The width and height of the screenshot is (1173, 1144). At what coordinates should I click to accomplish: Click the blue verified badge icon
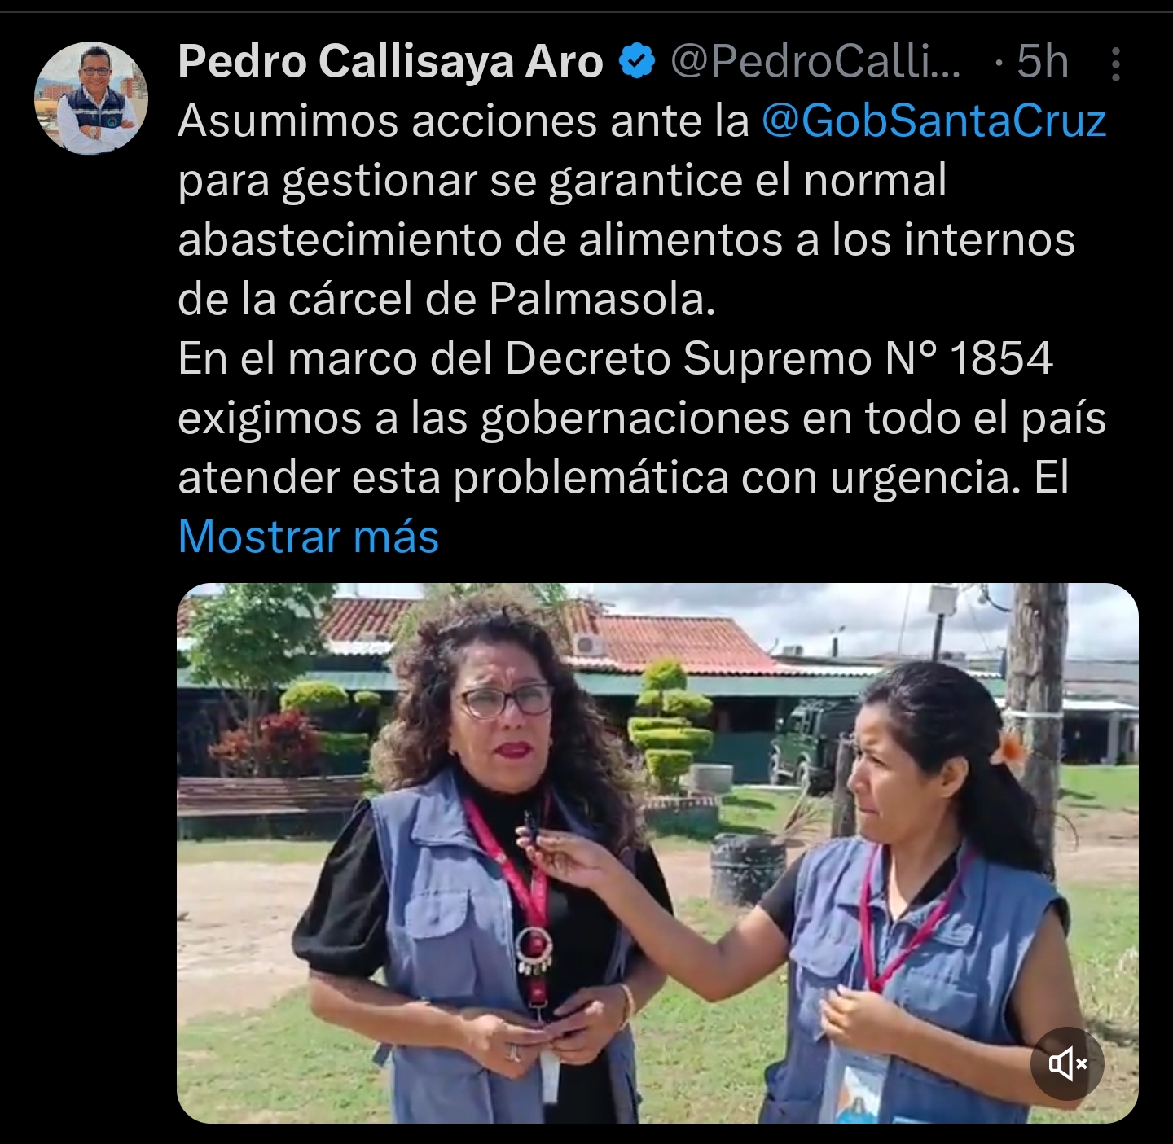(x=637, y=61)
